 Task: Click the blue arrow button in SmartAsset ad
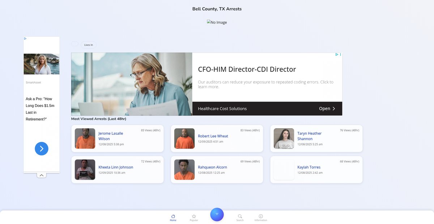42,148
